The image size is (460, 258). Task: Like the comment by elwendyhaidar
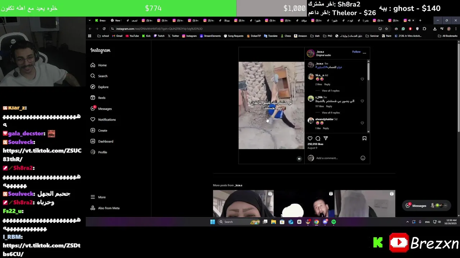[362, 123]
